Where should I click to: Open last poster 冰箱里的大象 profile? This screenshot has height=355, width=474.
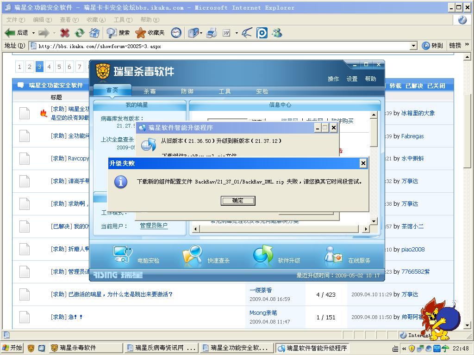click(418, 113)
